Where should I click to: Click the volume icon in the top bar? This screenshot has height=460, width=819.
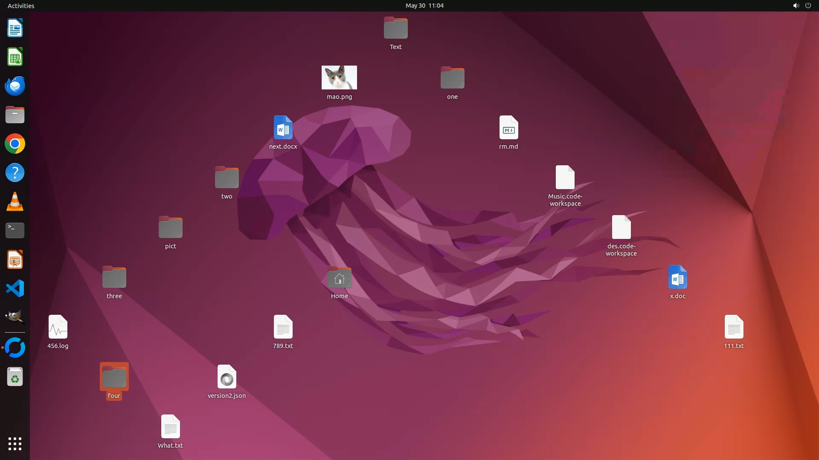point(796,6)
